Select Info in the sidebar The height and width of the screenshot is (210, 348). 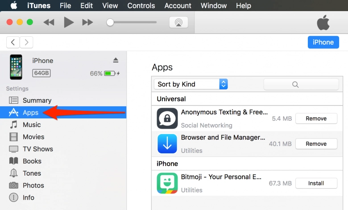point(63,197)
